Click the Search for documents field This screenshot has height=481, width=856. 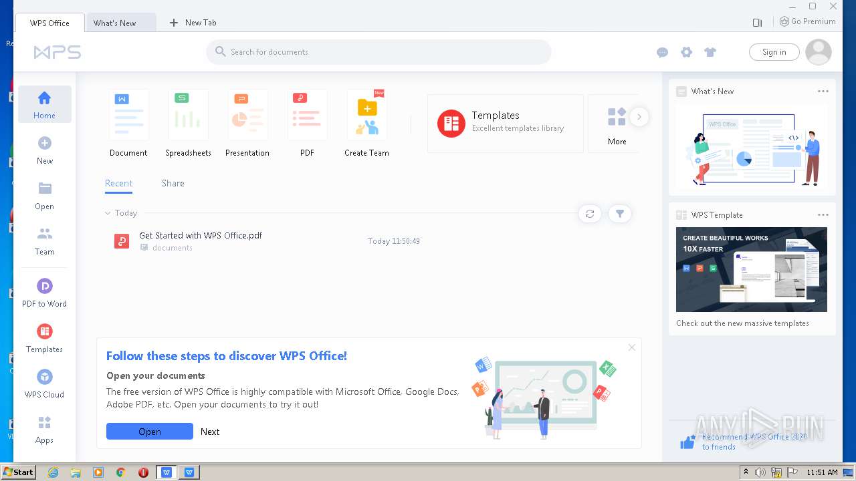(x=379, y=52)
